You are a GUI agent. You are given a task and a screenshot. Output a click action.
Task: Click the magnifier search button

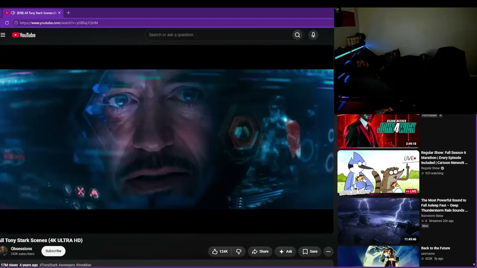tap(297, 35)
